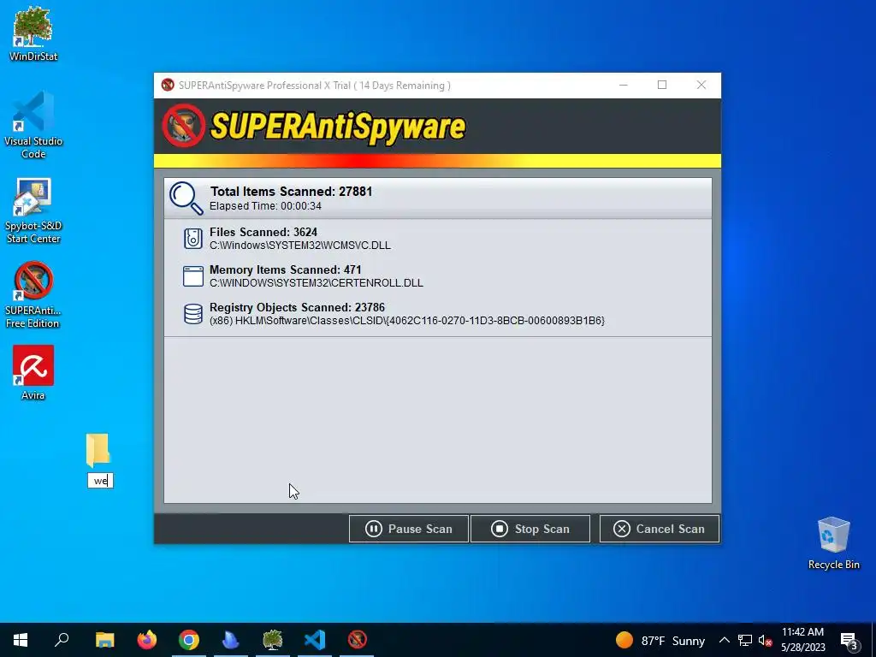Click Total Items Scanned: 27881 text
The height and width of the screenshot is (657, 876).
pos(291,192)
